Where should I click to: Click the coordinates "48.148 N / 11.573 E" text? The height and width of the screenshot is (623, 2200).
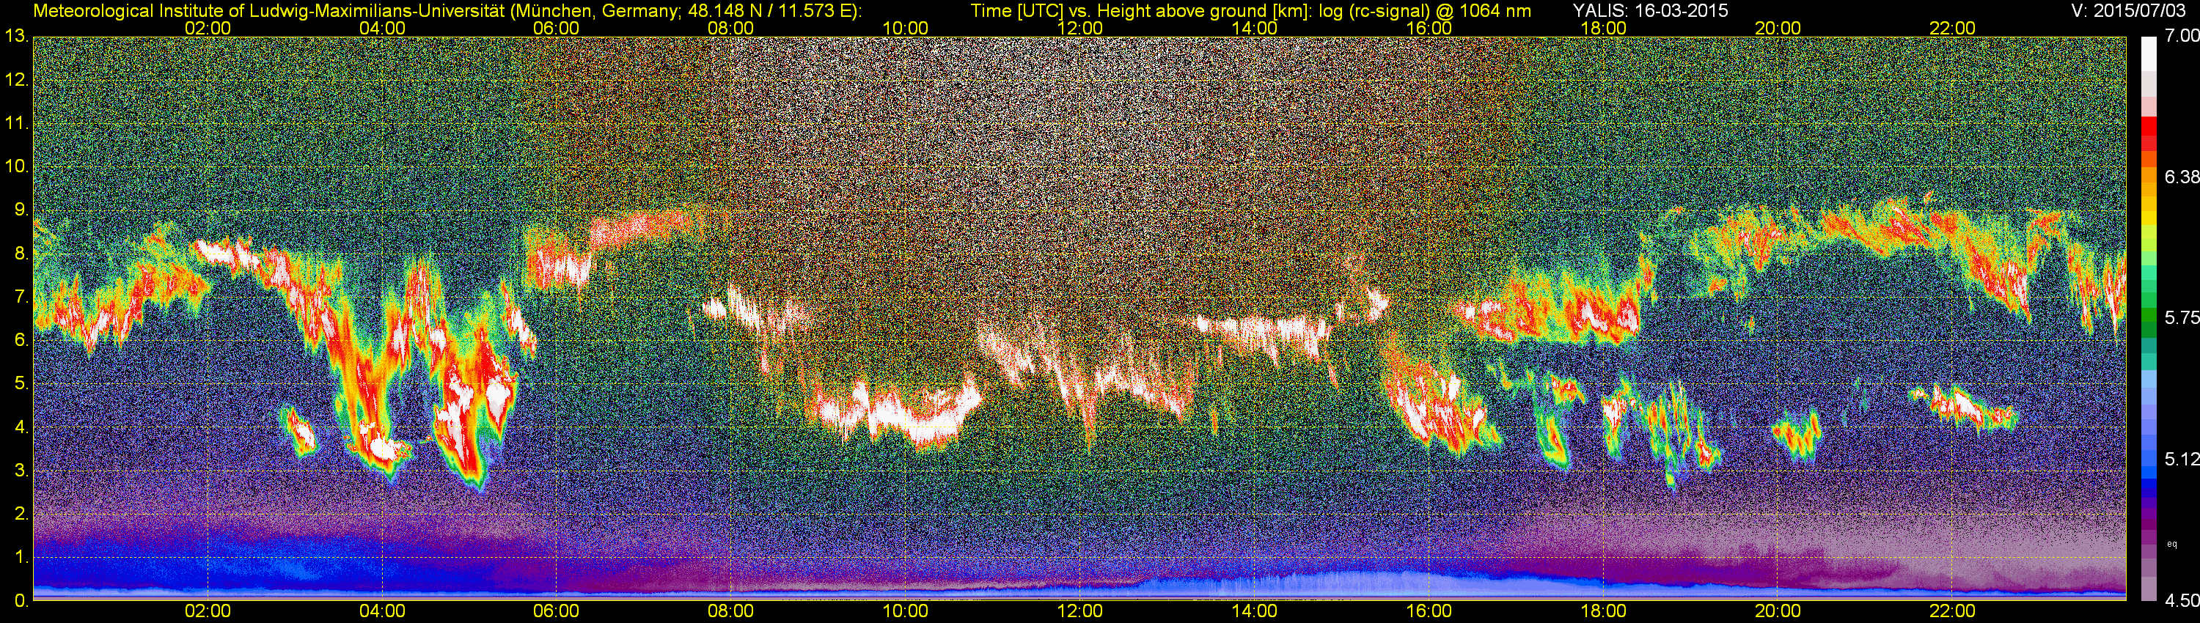763,10
